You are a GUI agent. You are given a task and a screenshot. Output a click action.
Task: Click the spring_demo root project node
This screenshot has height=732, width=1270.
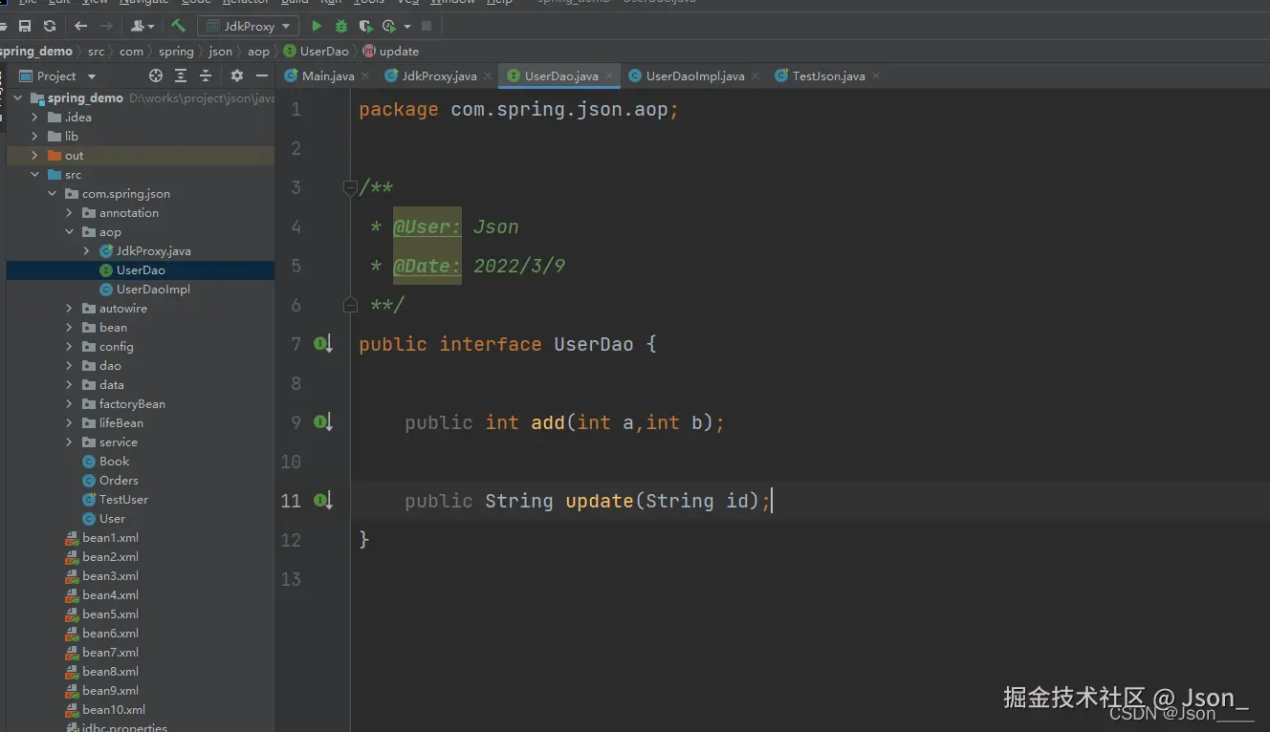85,97
